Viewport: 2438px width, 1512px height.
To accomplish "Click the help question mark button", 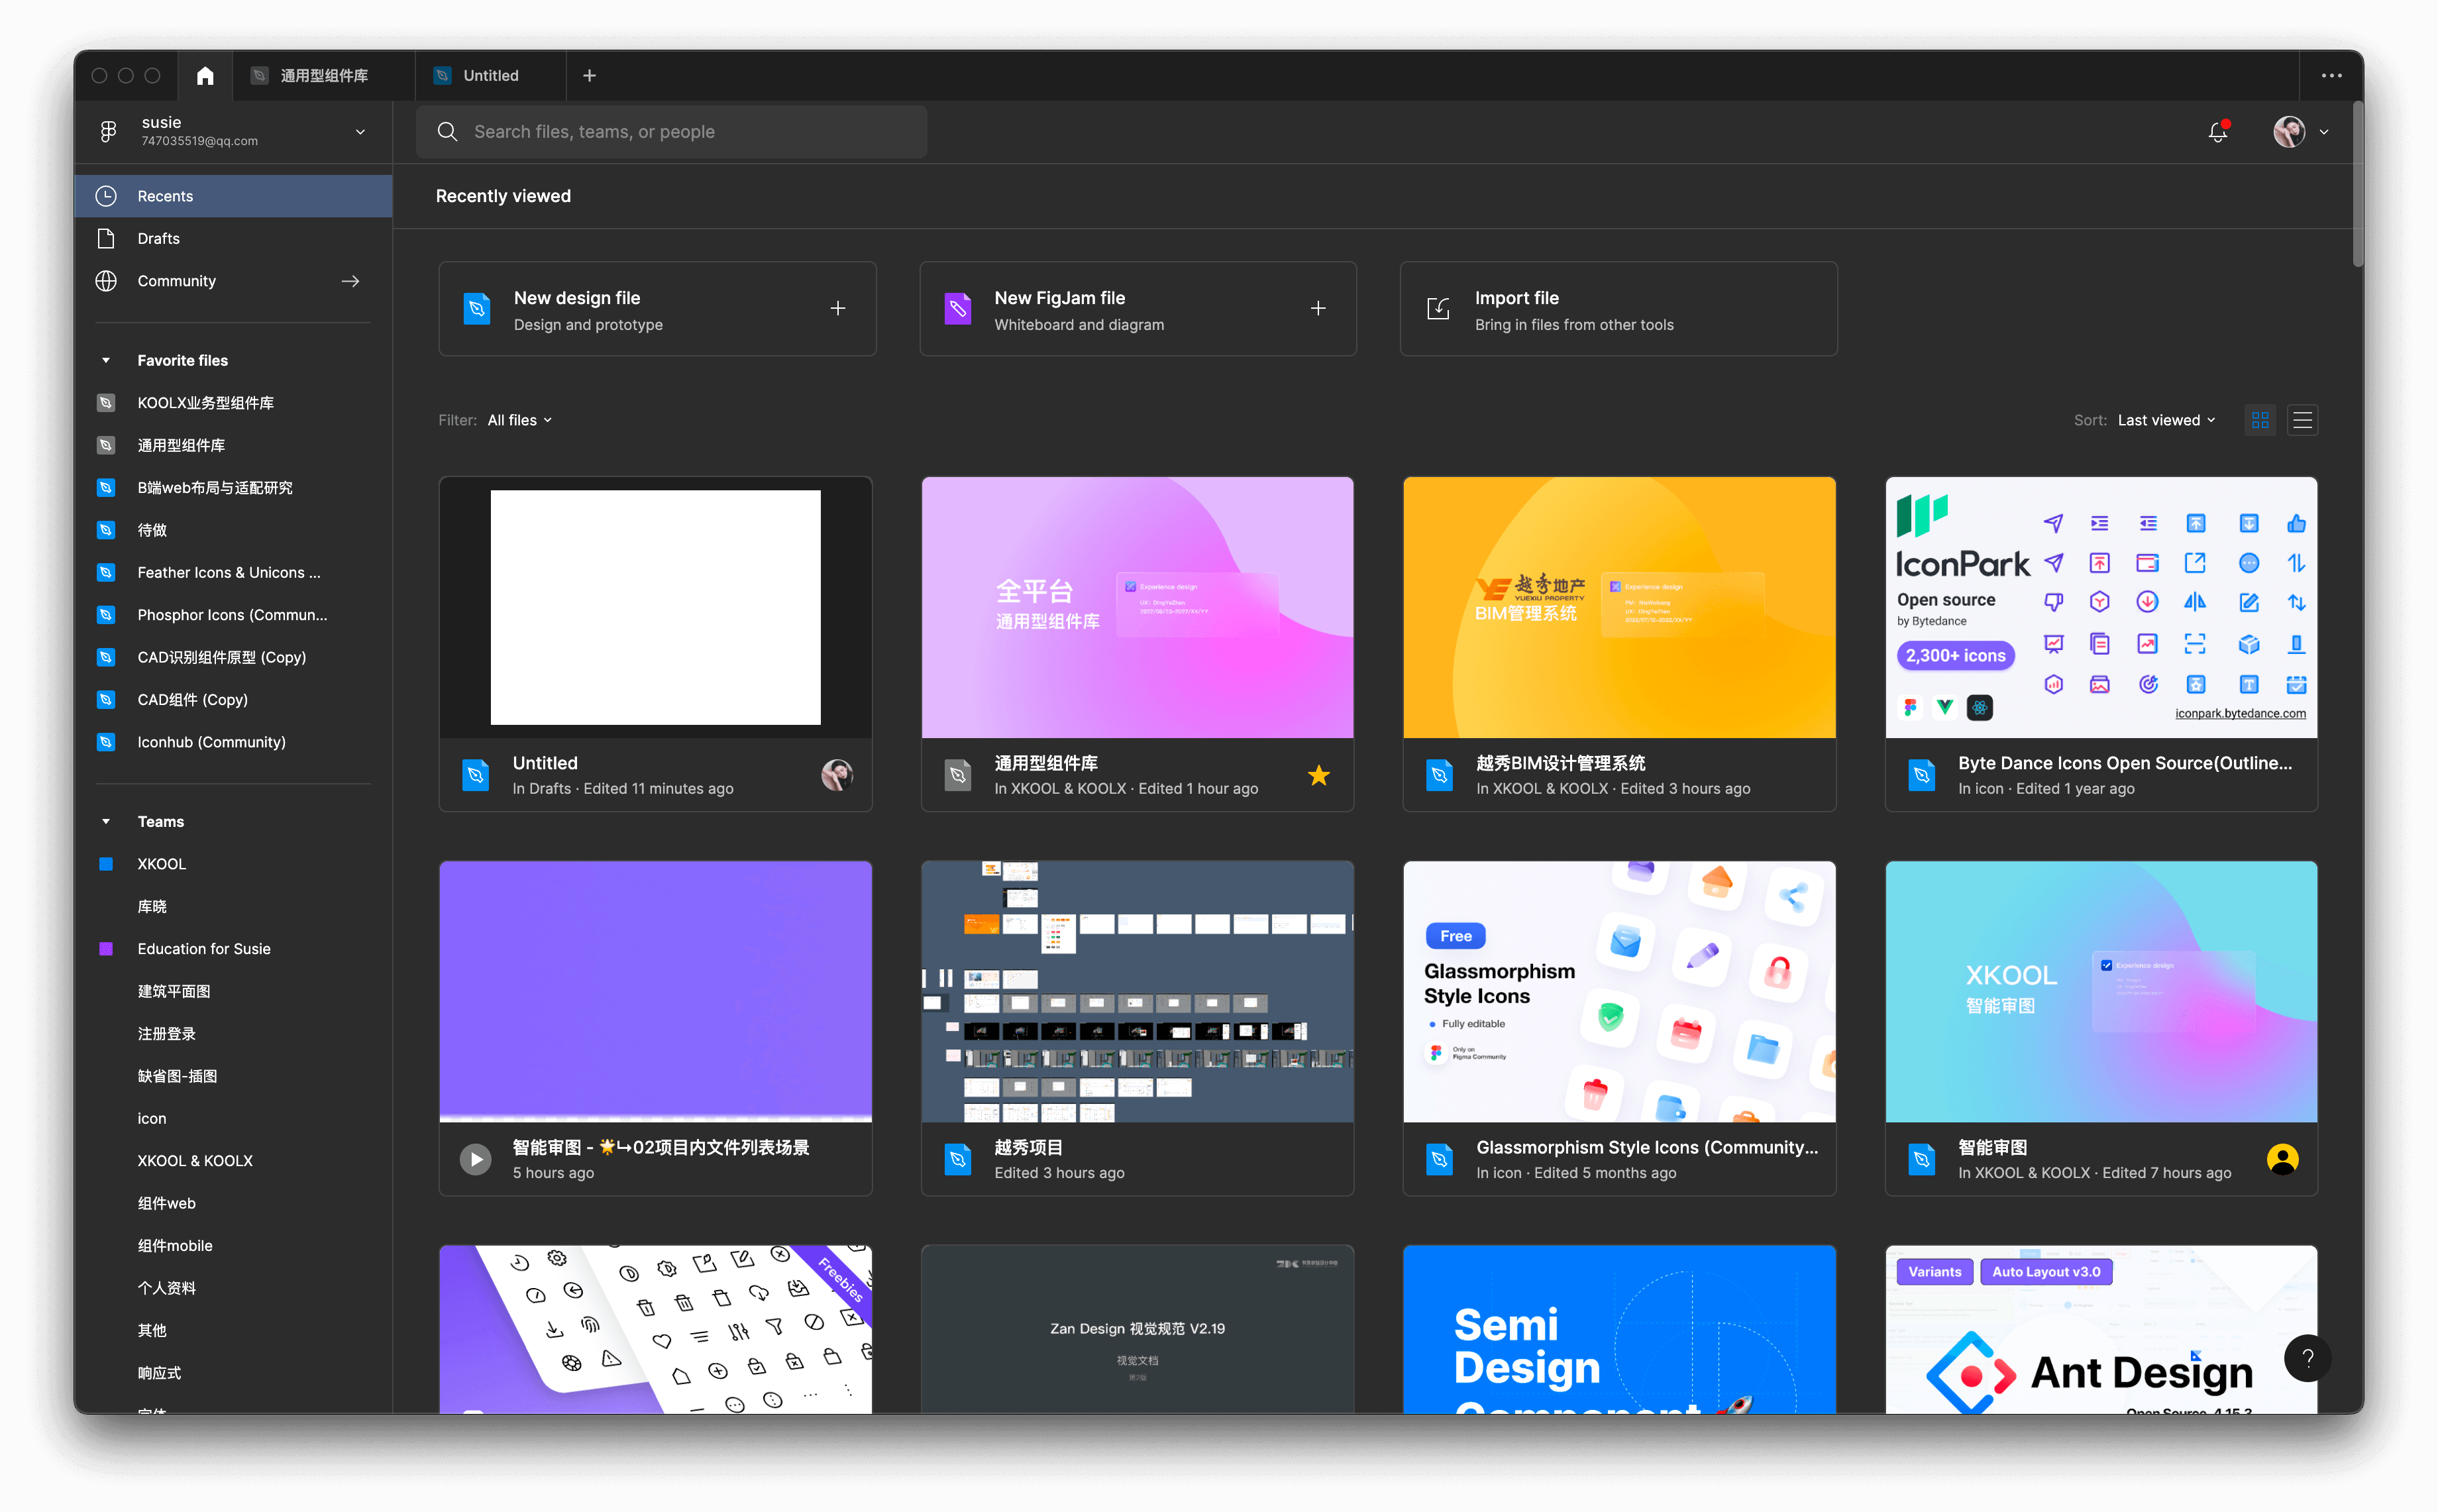I will (x=2307, y=1358).
